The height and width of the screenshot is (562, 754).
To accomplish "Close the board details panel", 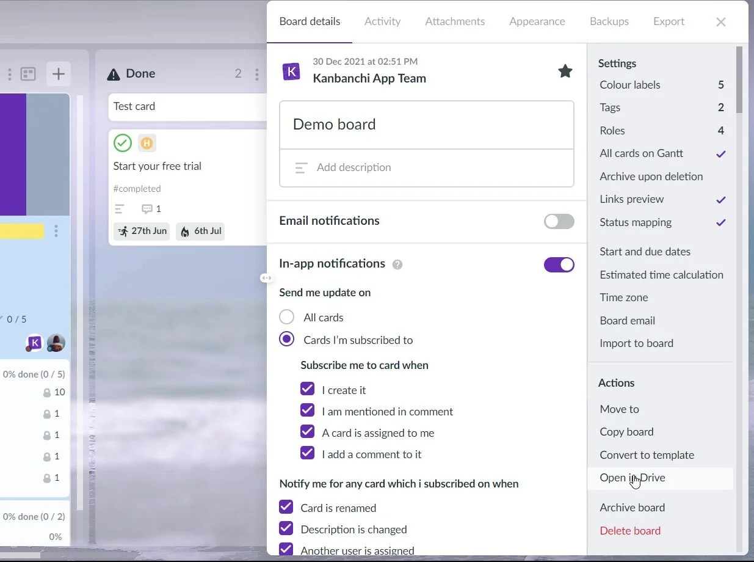I will tap(721, 22).
